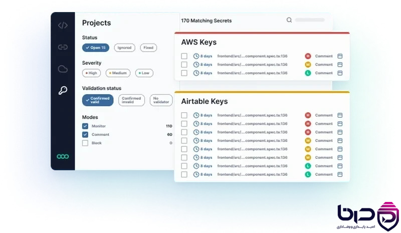Filter by High severity
The height and width of the screenshot is (233, 401).
click(x=91, y=73)
